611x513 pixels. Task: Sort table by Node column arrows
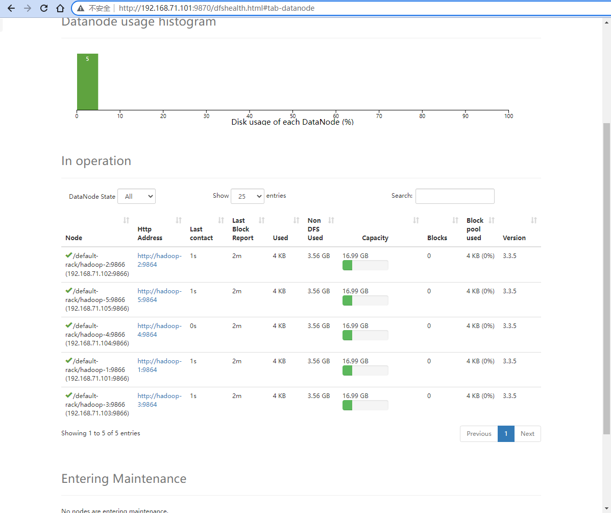tap(126, 220)
